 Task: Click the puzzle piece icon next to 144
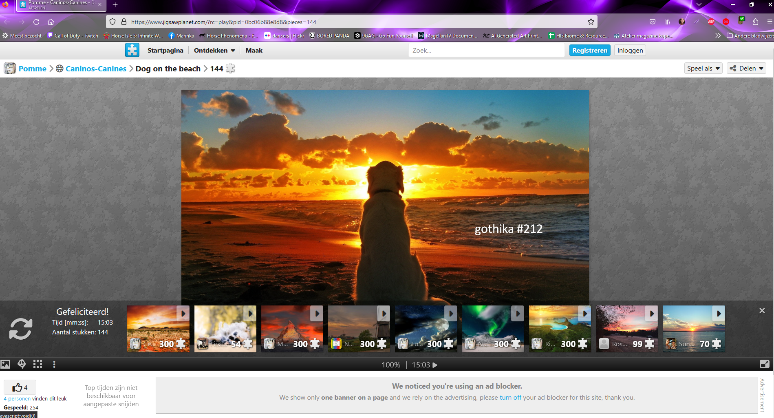[x=230, y=69]
